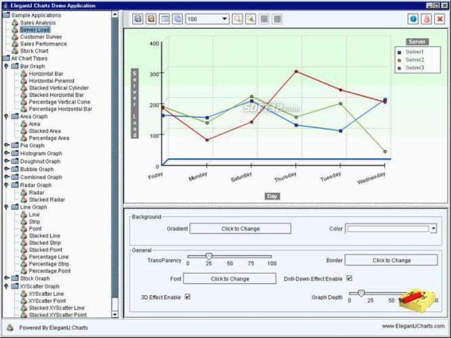Open the zoom percentage 100 dropdown
Image resolution: width=451 pixels, height=338 pixels.
pyautogui.click(x=225, y=19)
